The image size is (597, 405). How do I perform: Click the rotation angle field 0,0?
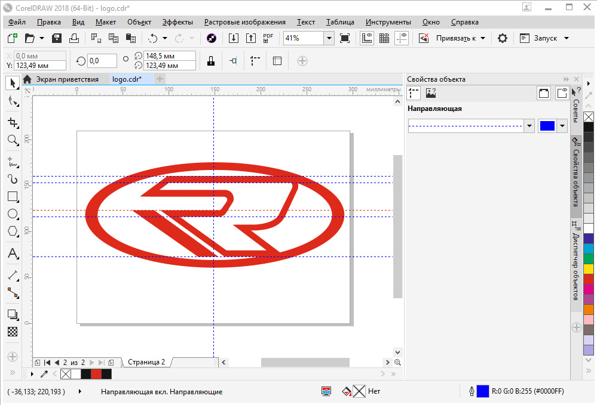click(x=102, y=61)
